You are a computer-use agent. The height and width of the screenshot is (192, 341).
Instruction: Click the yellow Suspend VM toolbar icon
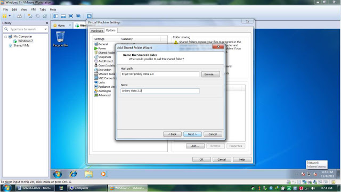[4, 16]
